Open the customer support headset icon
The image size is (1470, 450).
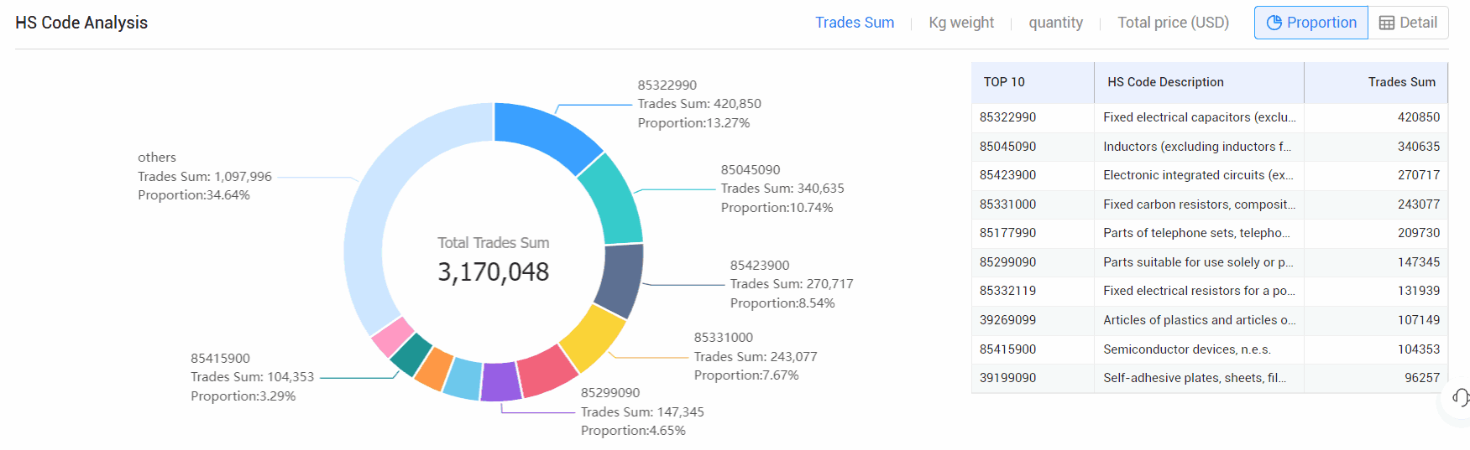pyautogui.click(x=1460, y=397)
